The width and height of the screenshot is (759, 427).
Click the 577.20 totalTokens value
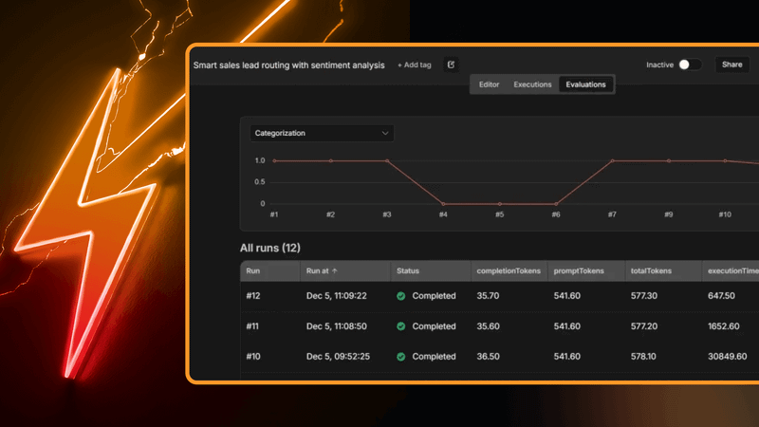(x=644, y=326)
